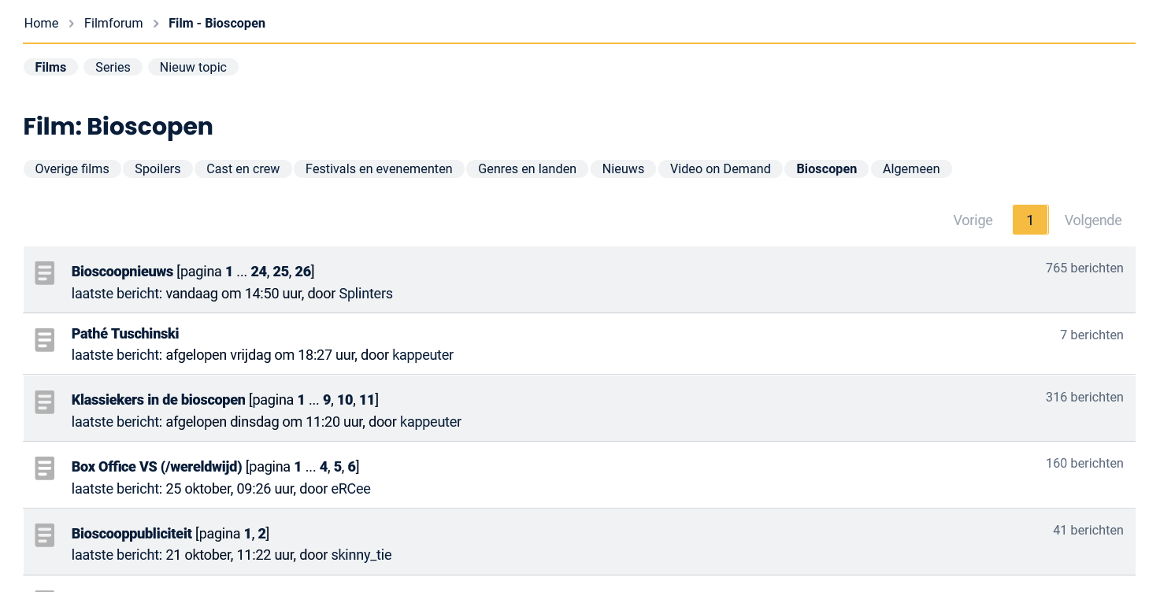The image size is (1160, 592).
Task: Click the Volgende pagination button
Action: 1092,220
